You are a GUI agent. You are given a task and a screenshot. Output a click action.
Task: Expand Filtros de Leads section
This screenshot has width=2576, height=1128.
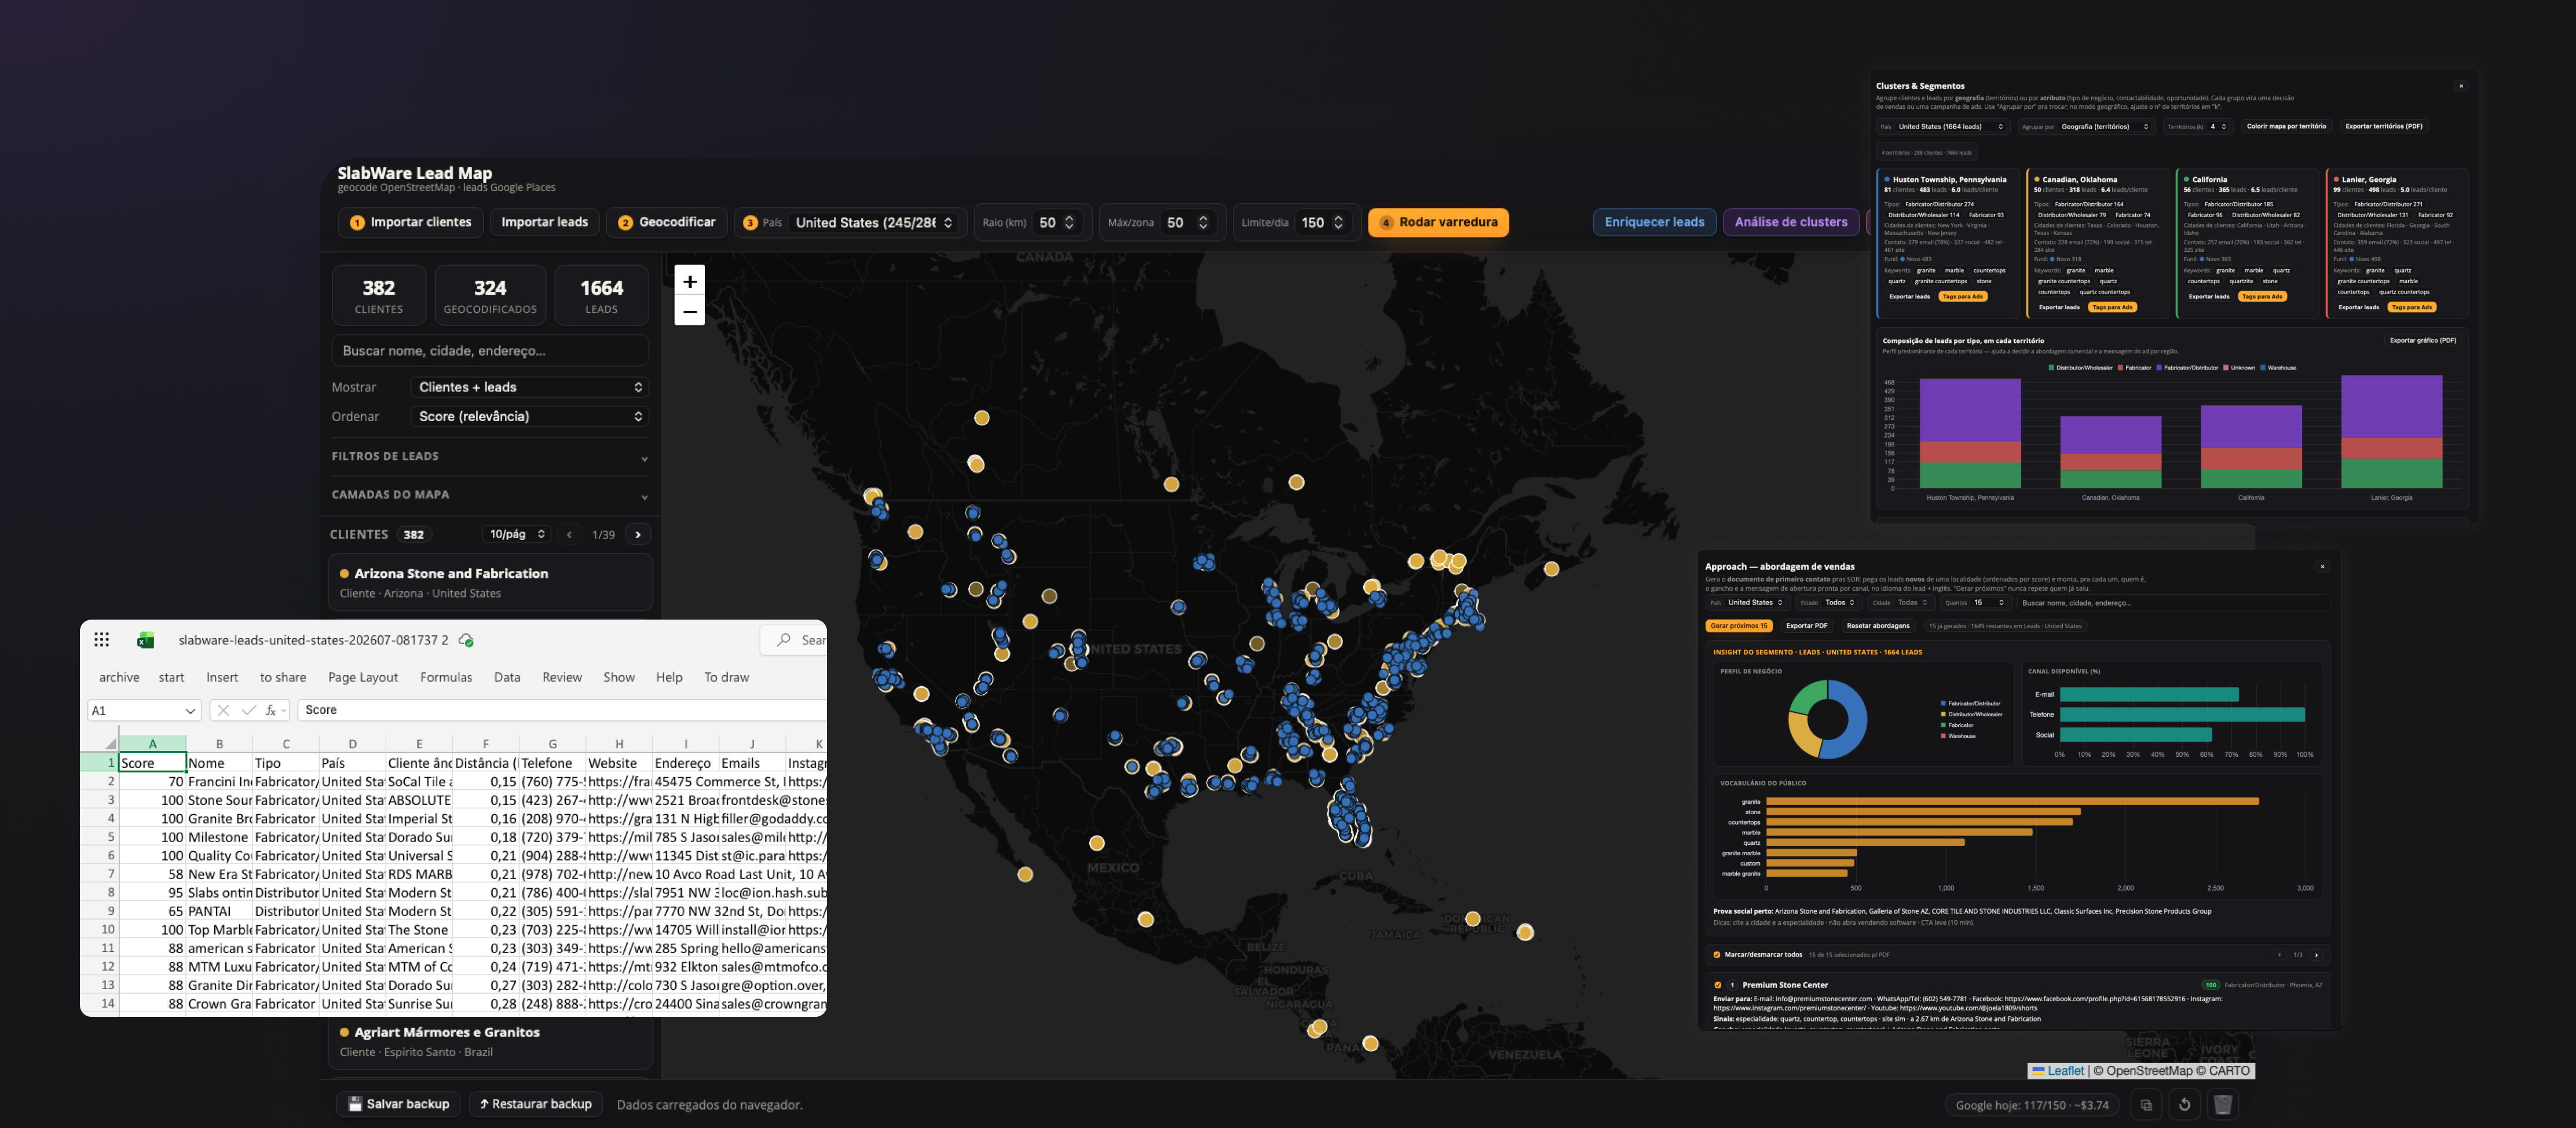click(x=490, y=457)
